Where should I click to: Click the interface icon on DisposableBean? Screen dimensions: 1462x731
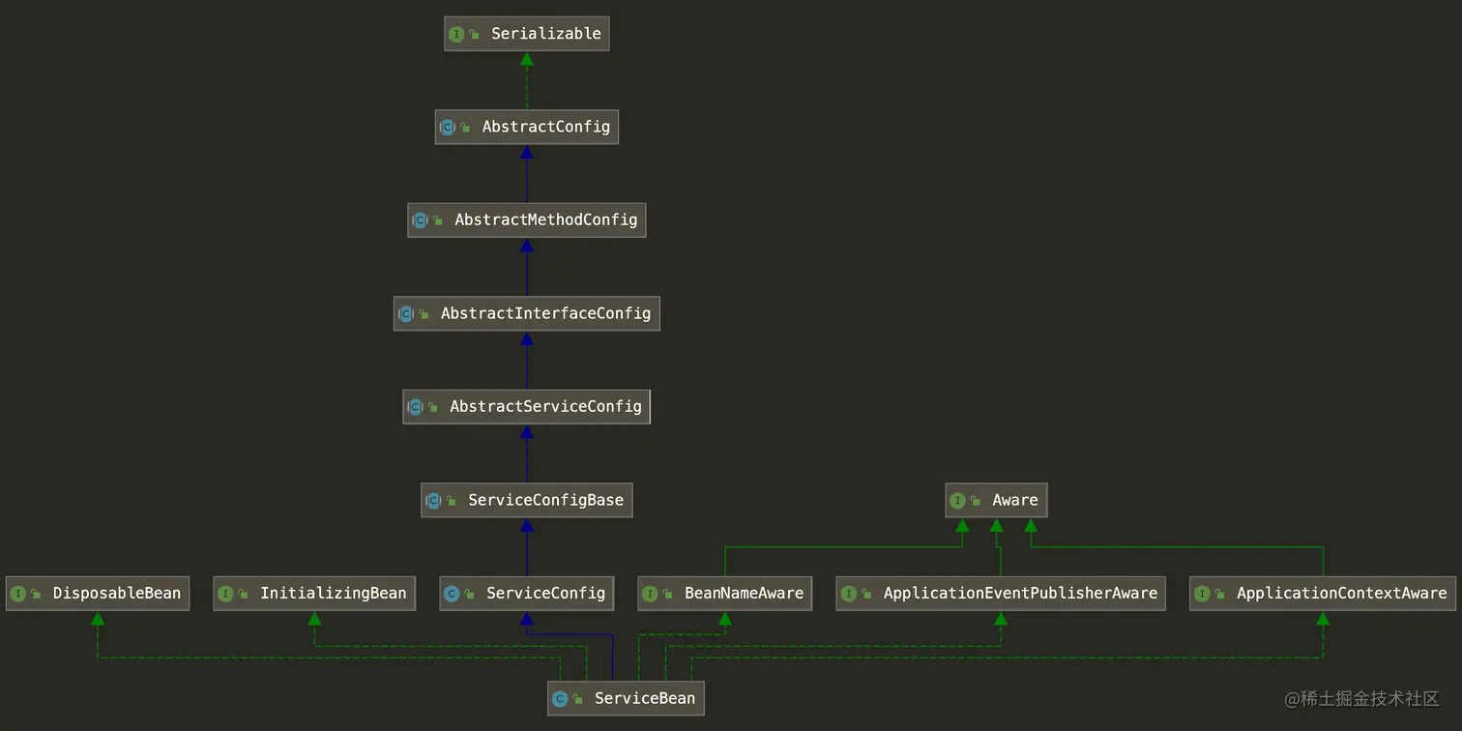click(x=17, y=593)
